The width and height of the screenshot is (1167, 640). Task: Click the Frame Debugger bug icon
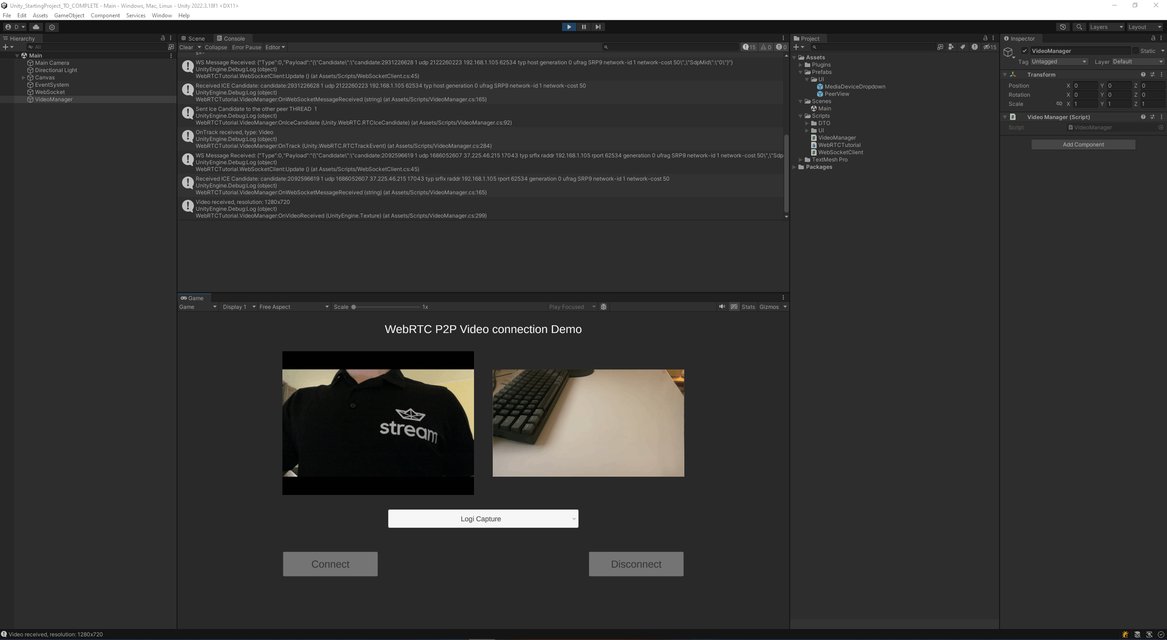pos(604,307)
